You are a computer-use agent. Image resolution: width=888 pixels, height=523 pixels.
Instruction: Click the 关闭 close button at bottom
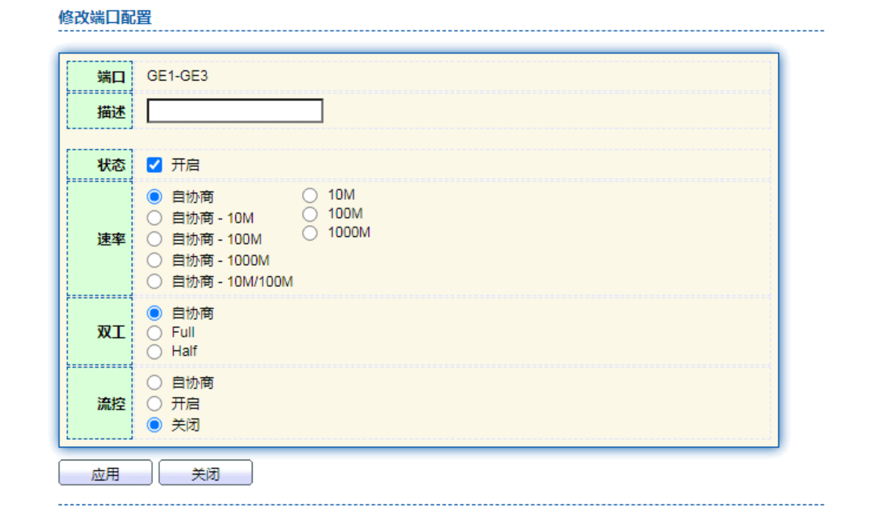tap(206, 474)
